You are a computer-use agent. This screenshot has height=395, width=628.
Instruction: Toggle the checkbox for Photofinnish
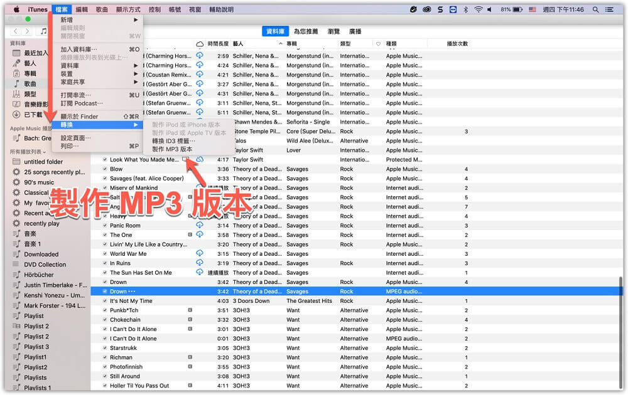tap(105, 367)
